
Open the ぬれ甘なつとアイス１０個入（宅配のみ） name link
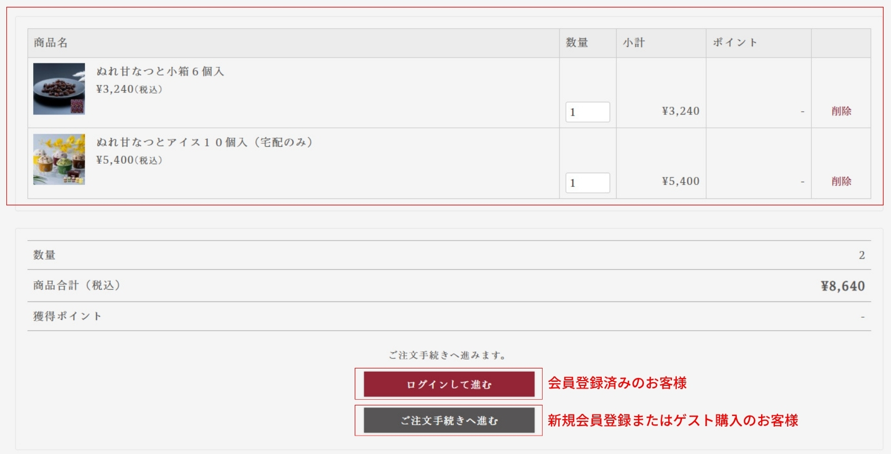pos(204,142)
